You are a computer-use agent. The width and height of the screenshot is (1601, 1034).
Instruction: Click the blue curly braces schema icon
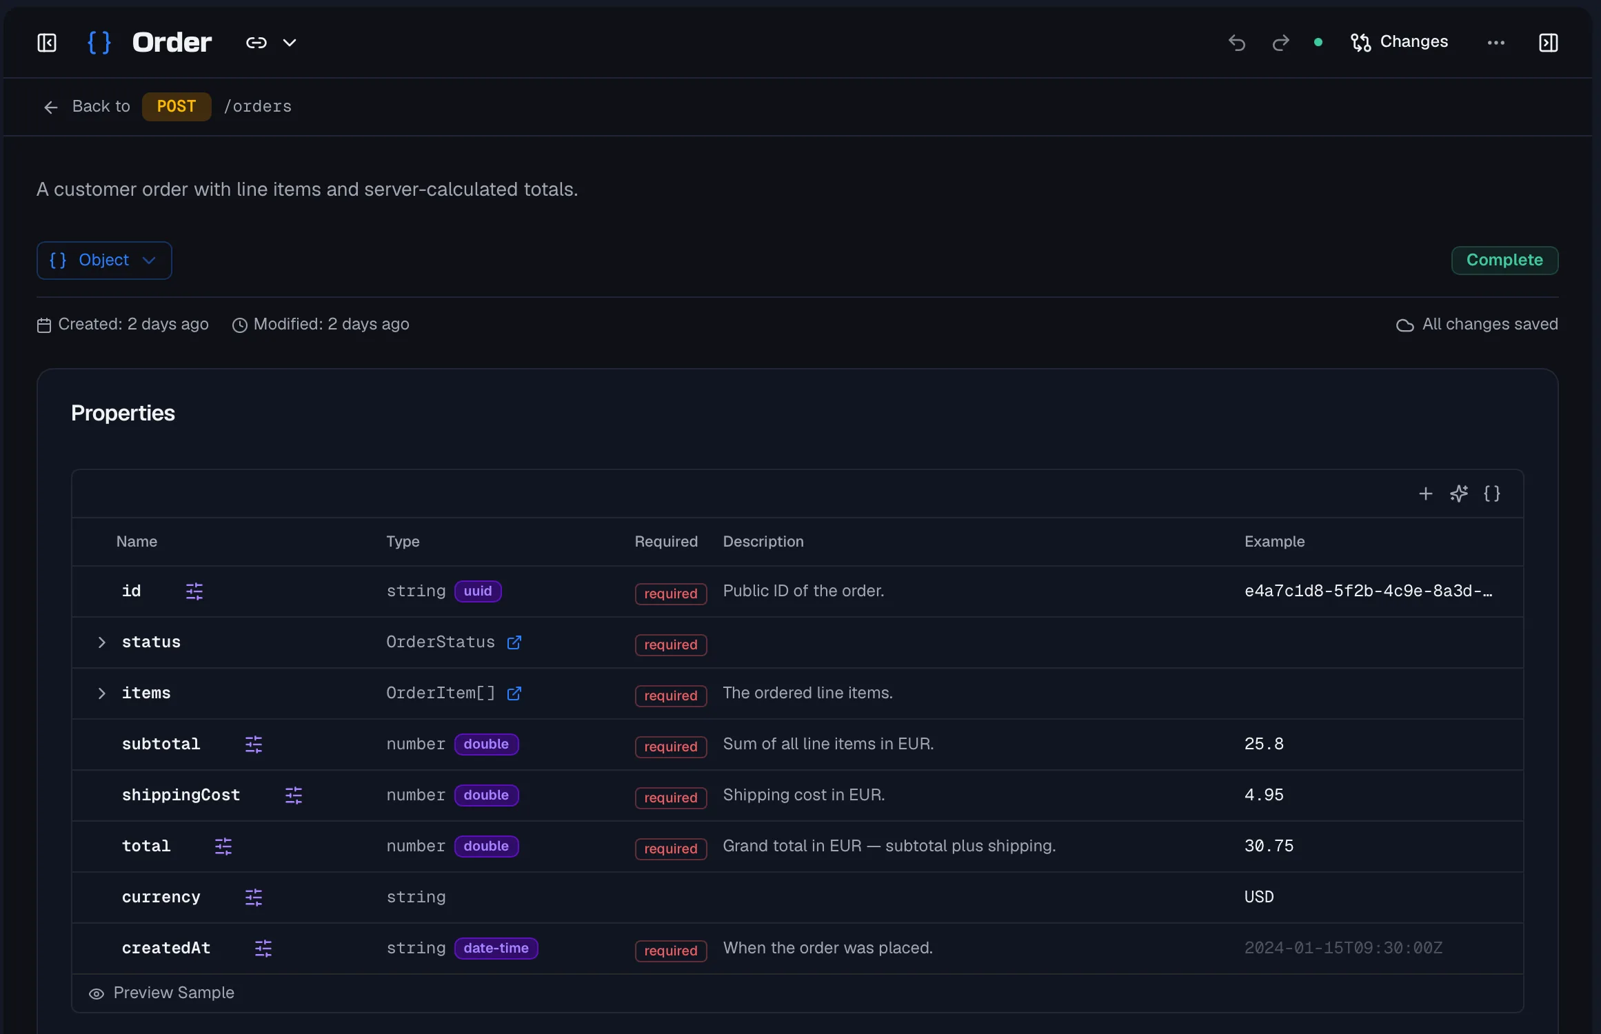[x=99, y=43]
